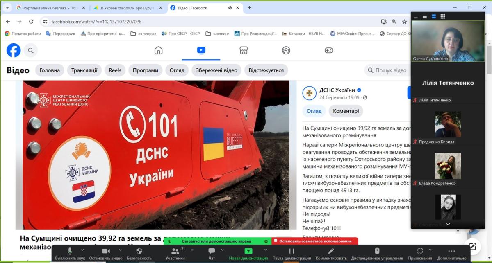Open the Facebook Gaming icon
The image size is (492, 263).
(x=329, y=50)
